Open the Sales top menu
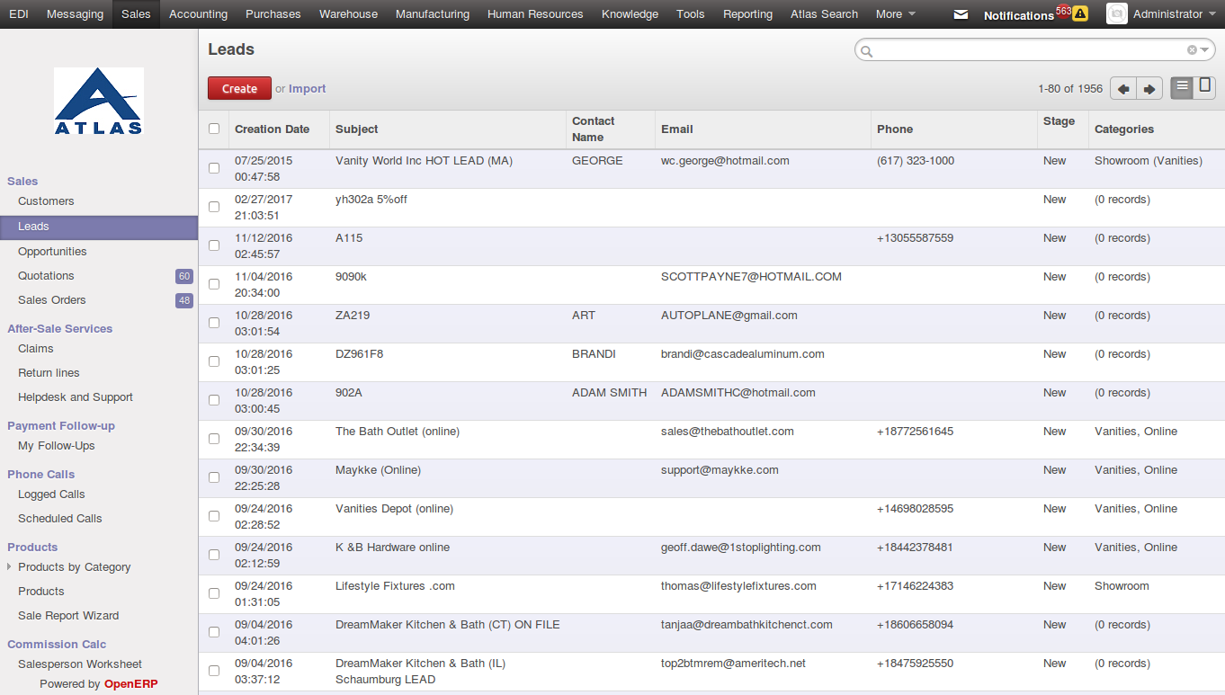Viewport: 1225px width, 695px height. click(x=136, y=14)
